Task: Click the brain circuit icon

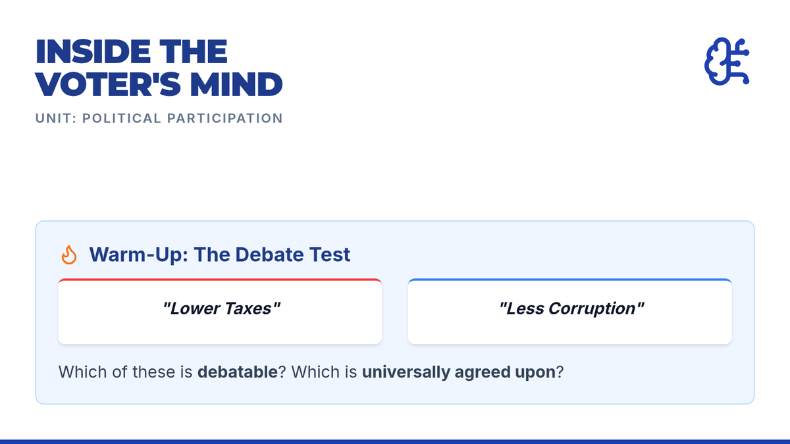Action: pyautogui.click(x=728, y=62)
